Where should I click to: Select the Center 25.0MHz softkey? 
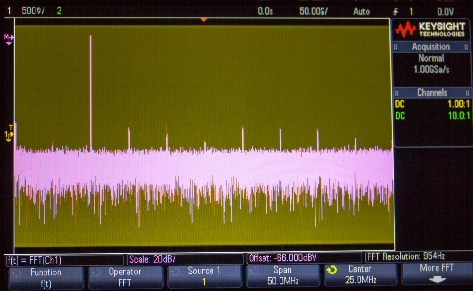point(360,274)
